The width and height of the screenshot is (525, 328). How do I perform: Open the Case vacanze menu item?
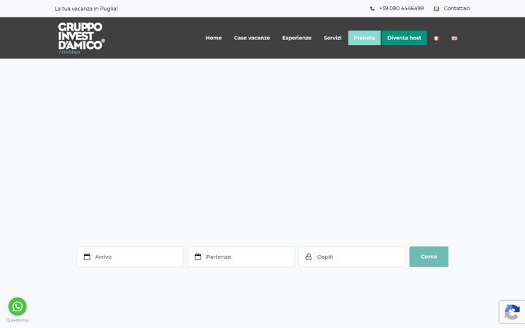click(252, 38)
